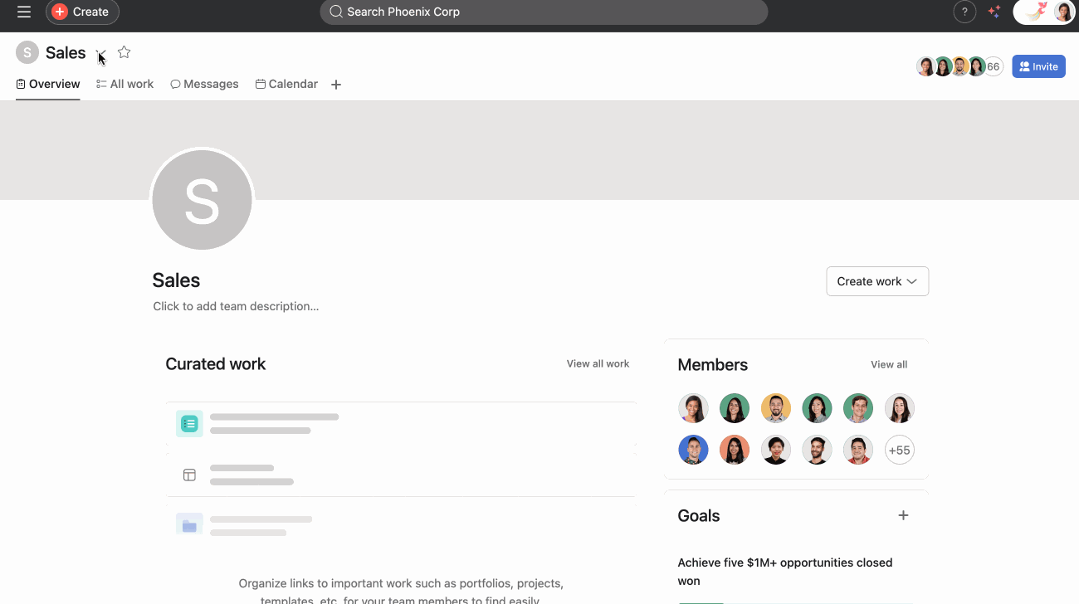1079x604 pixels.
Task: Open the profile avatar in top bar
Action: (x=1063, y=12)
